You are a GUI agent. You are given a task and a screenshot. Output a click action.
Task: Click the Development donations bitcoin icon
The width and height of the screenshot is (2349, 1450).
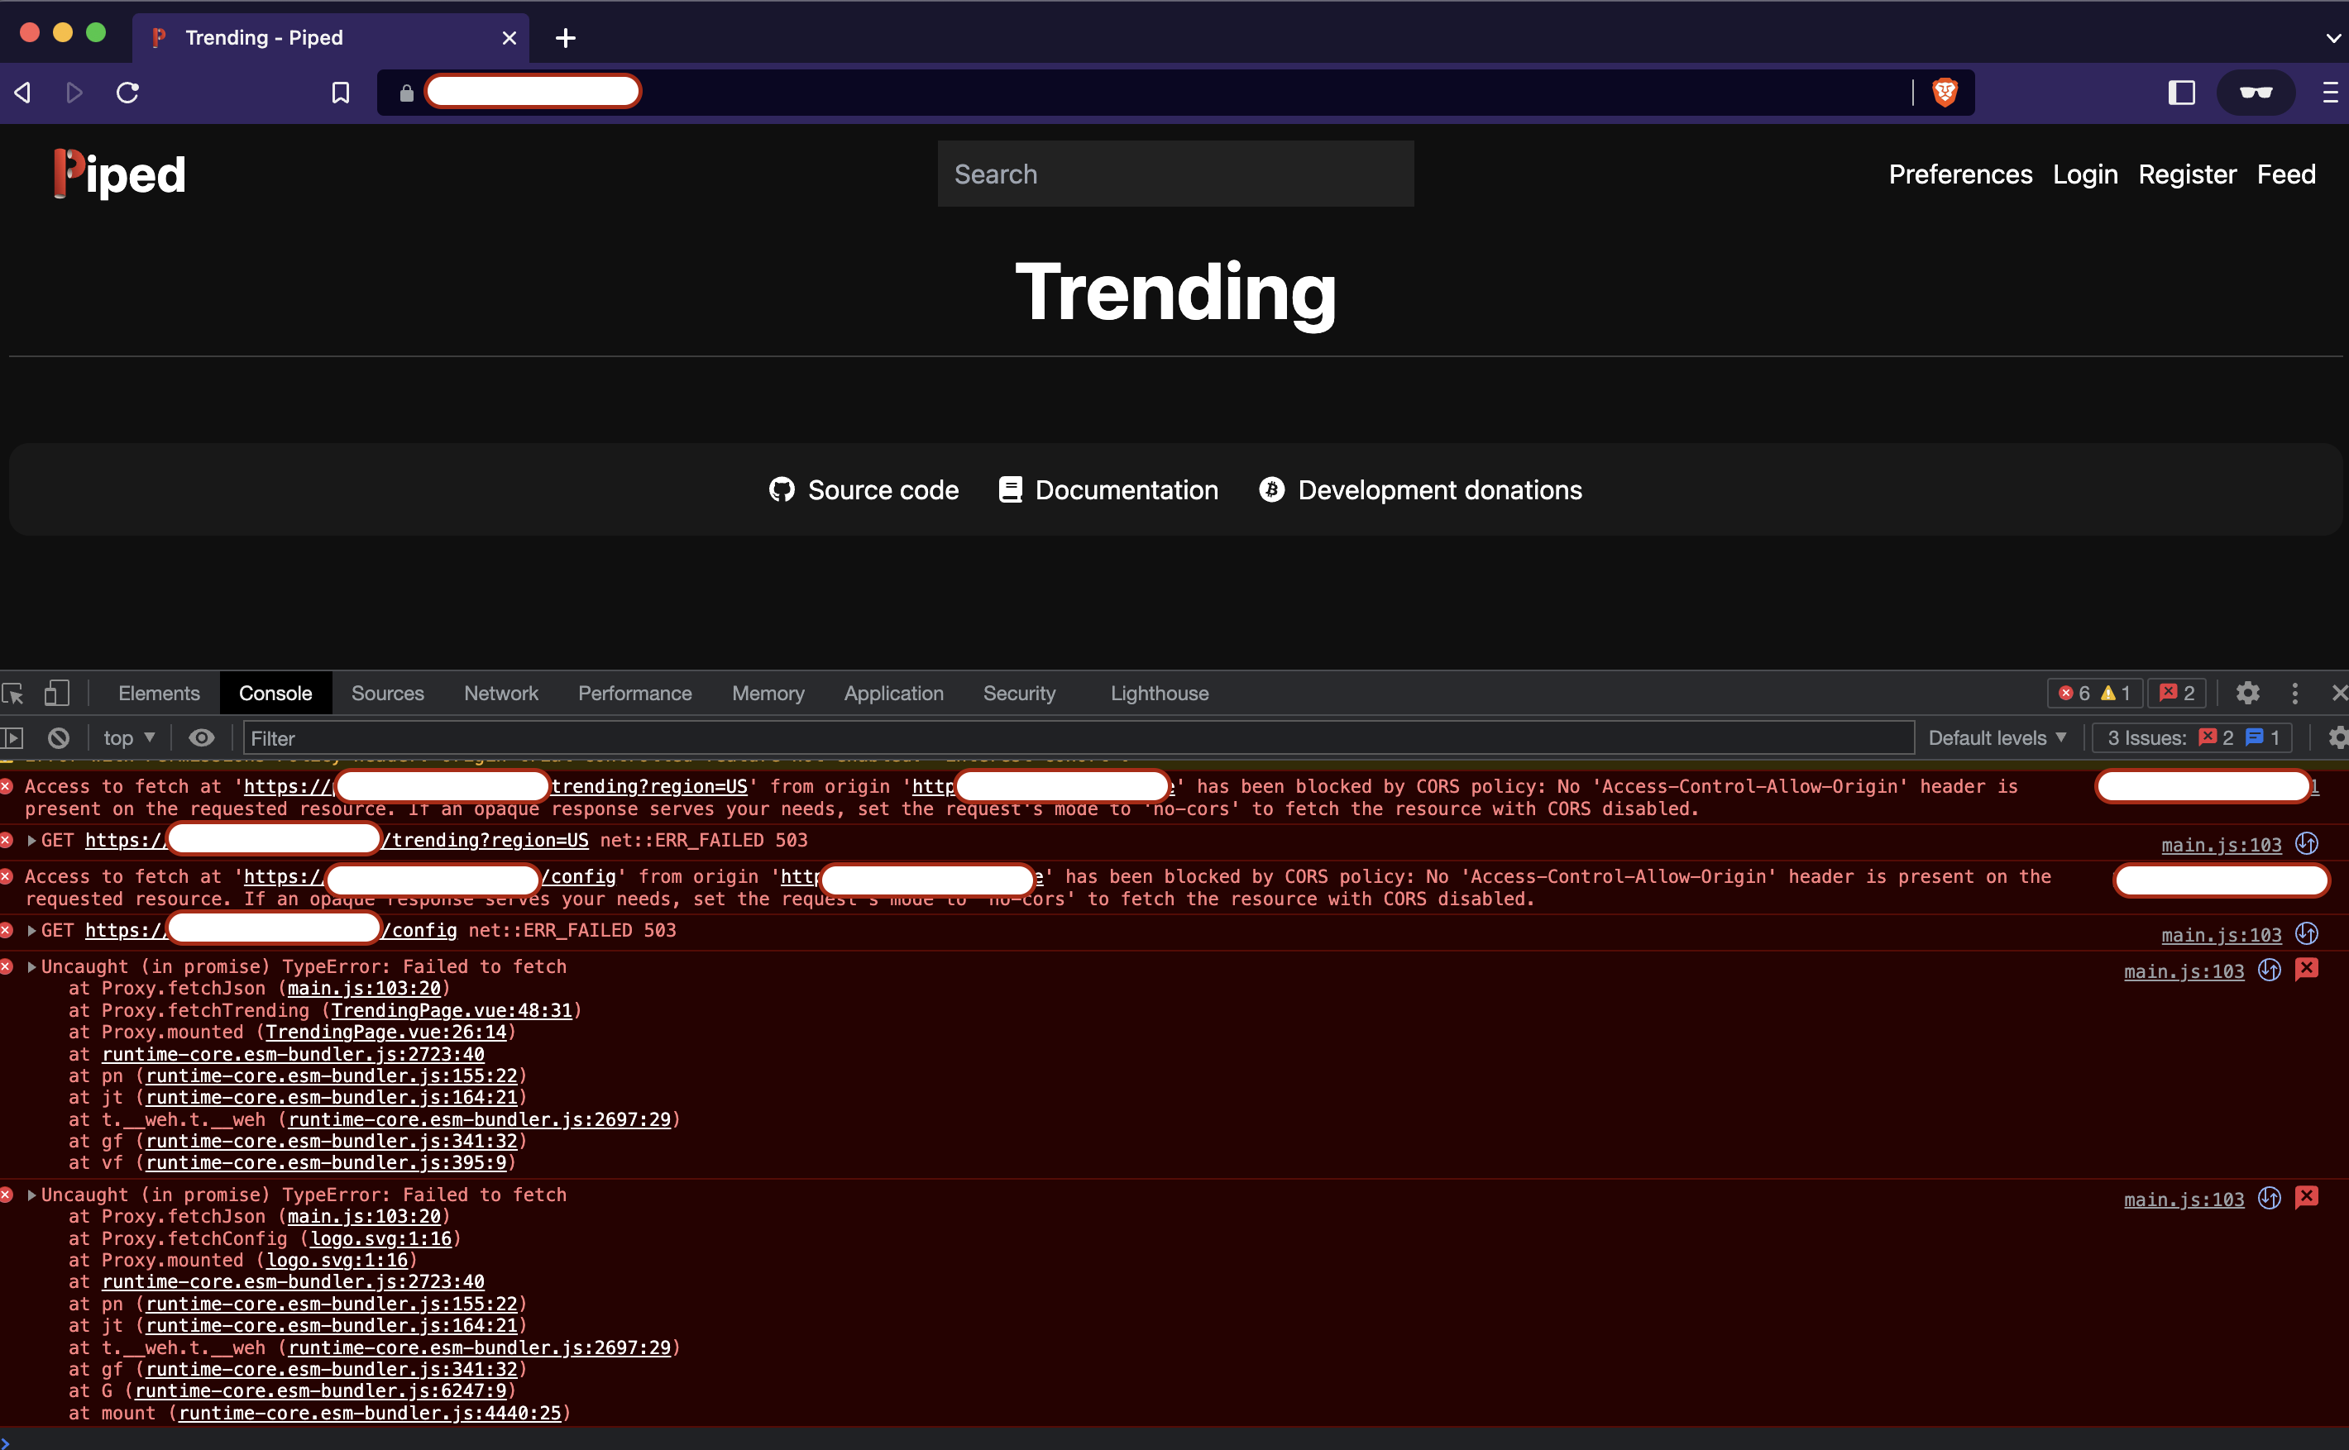pos(1270,489)
